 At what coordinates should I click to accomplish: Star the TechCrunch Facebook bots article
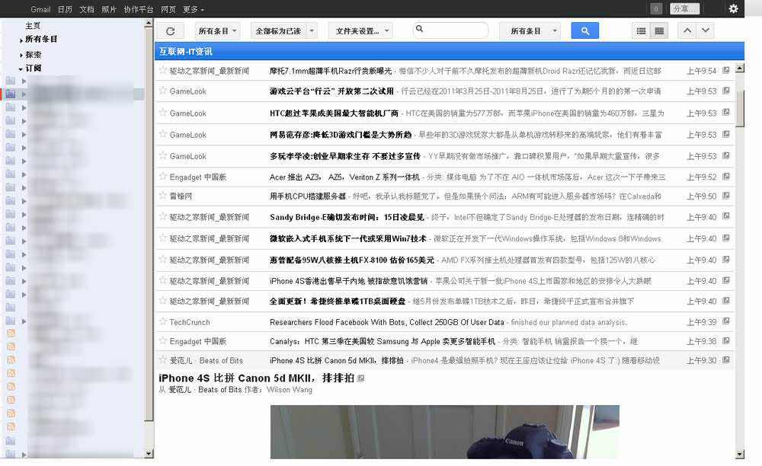tap(162, 322)
